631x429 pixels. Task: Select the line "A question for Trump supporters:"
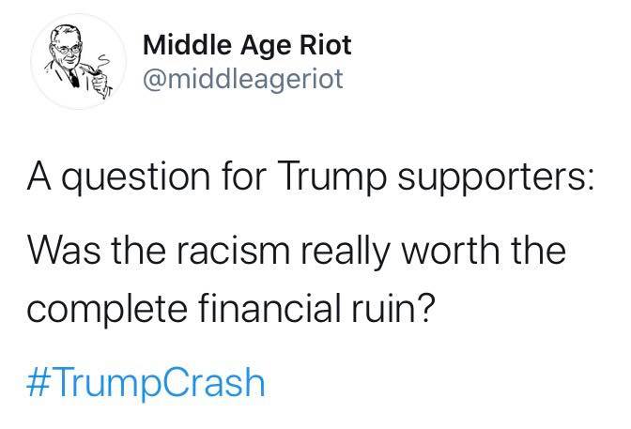(310, 177)
